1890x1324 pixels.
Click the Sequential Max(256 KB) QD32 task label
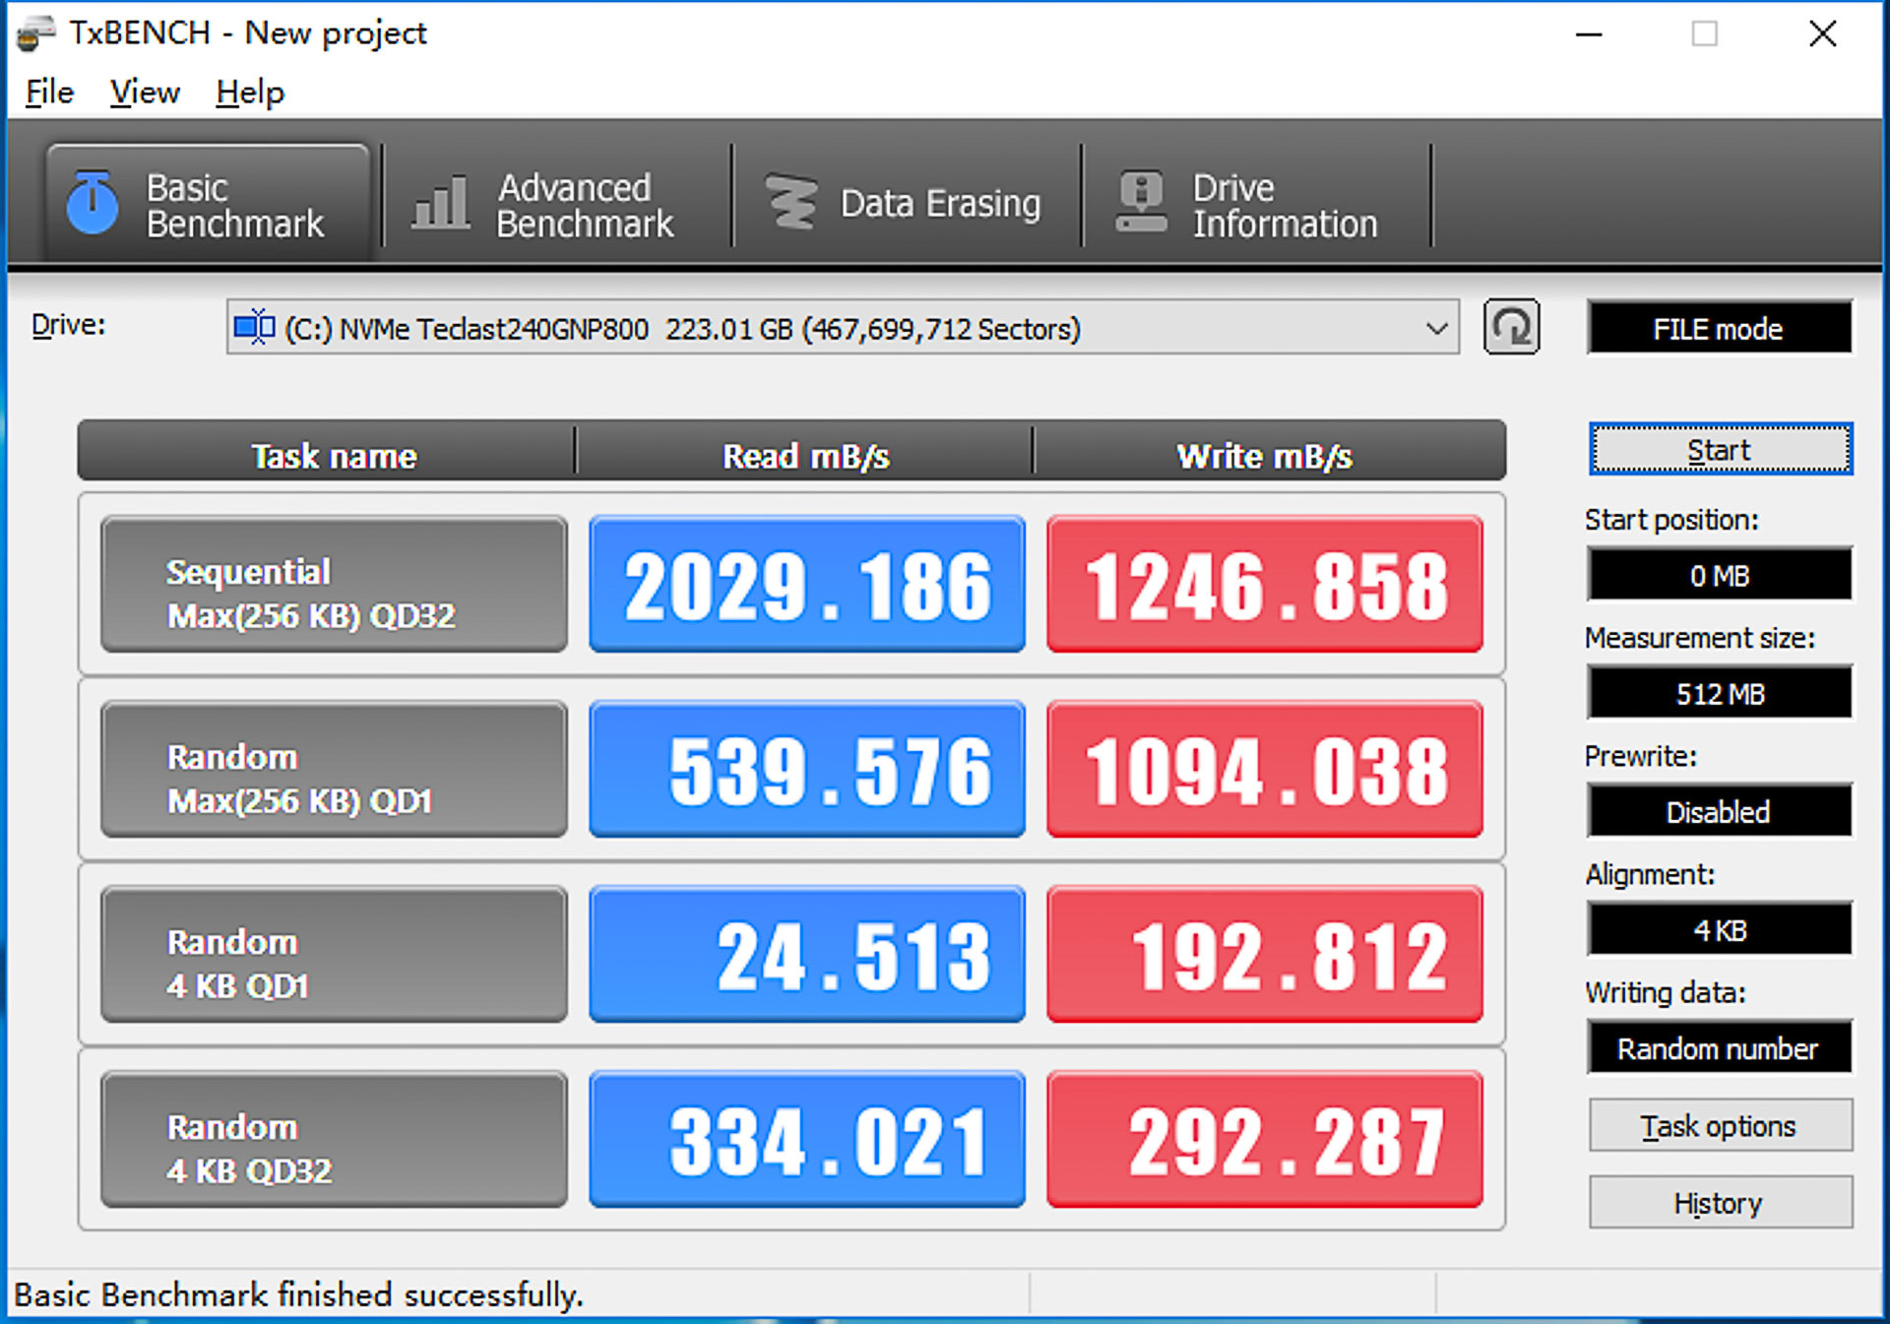click(x=333, y=588)
